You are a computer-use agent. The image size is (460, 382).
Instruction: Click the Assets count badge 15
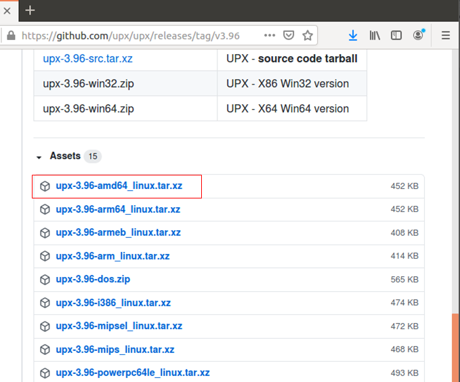93,156
